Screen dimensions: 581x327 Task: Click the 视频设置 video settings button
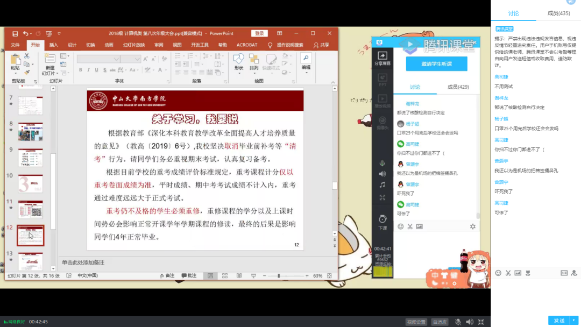click(x=416, y=322)
